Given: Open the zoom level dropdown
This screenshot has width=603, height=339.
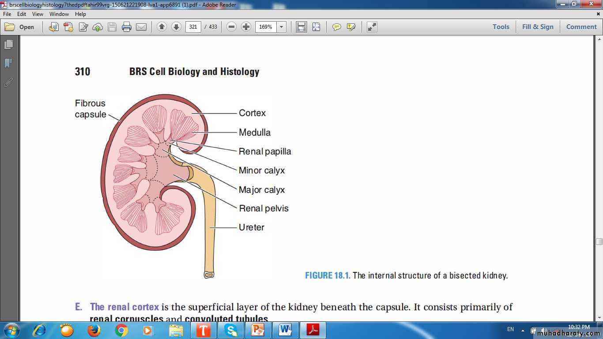Looking at the screenshot, I should [x=281, y=27].
